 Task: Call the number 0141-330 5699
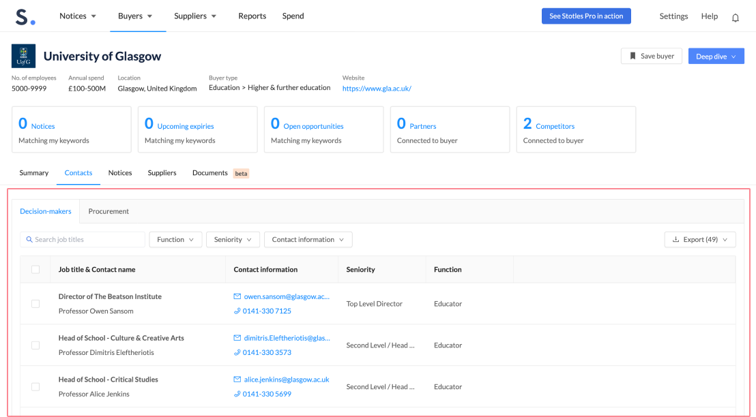267,394
